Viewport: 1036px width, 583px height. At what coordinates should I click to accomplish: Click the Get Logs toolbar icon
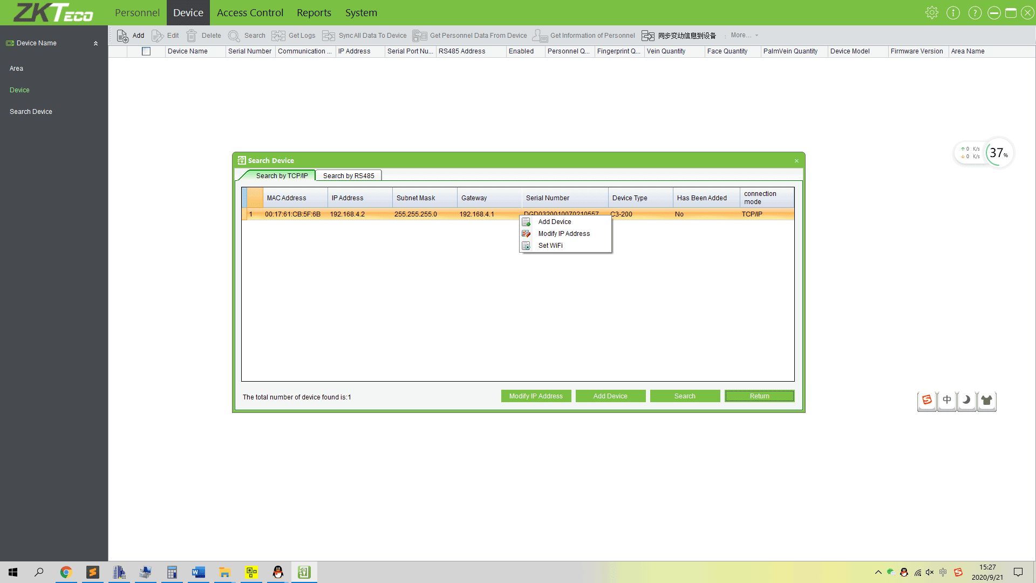(278, 36)
